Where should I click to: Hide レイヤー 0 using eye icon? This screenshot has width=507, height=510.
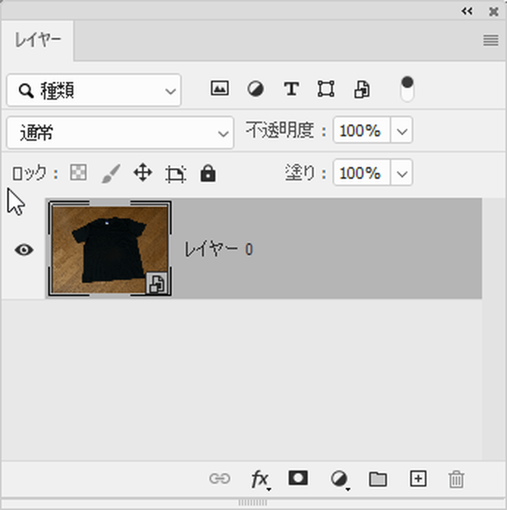[x=24, y=250]
